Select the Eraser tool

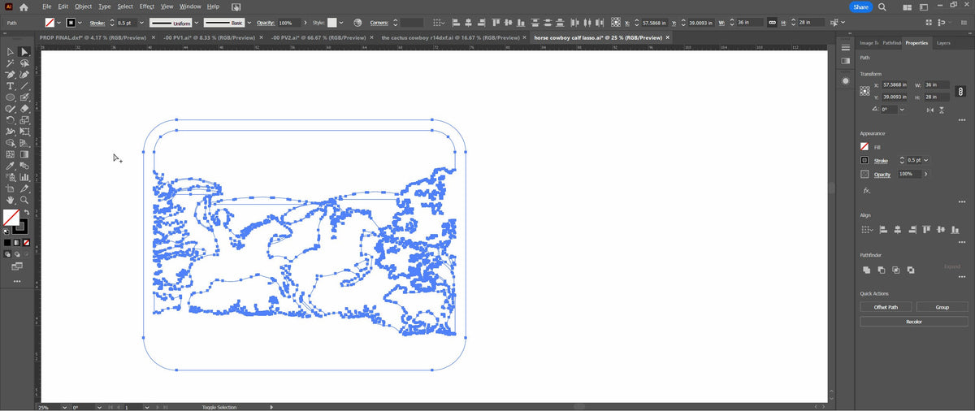point(24,107)
